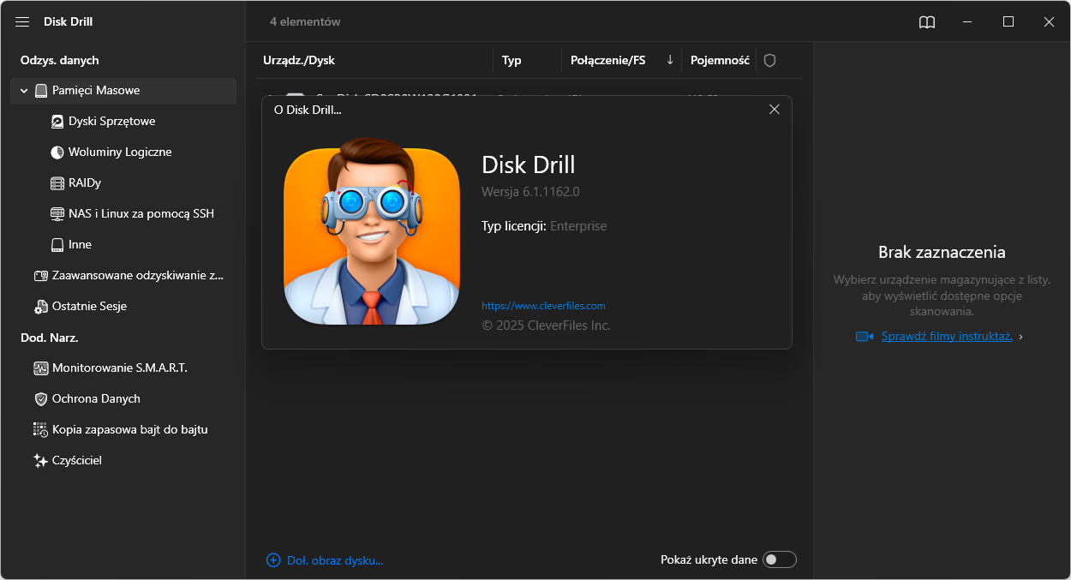Click the S.M.A.R.T. monitoring pulse icon

(x=40, y=368)
